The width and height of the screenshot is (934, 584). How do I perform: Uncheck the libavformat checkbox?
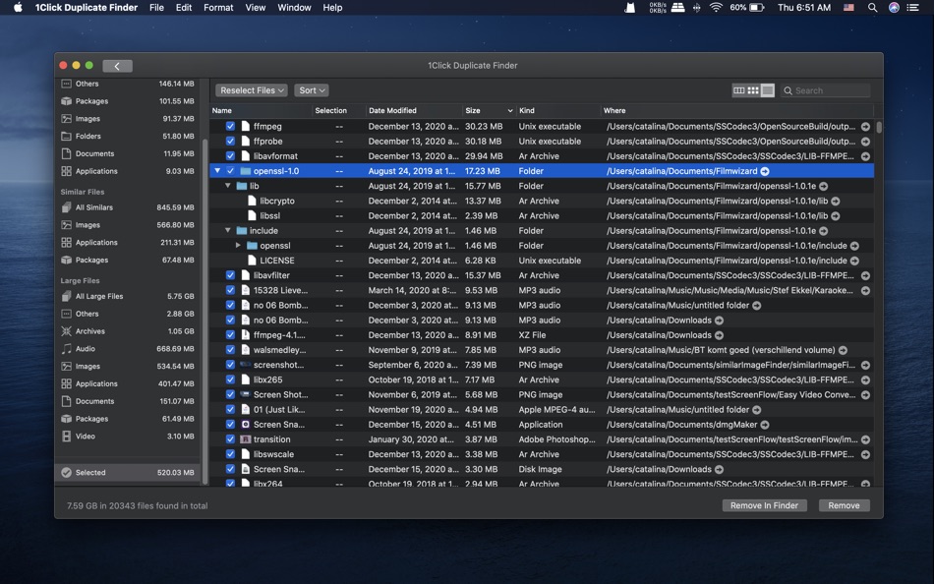tap(230, 156)
